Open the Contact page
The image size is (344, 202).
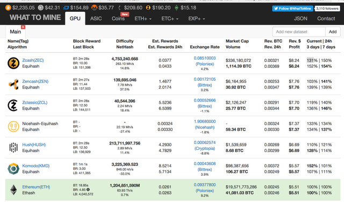[x=326, y=19]
